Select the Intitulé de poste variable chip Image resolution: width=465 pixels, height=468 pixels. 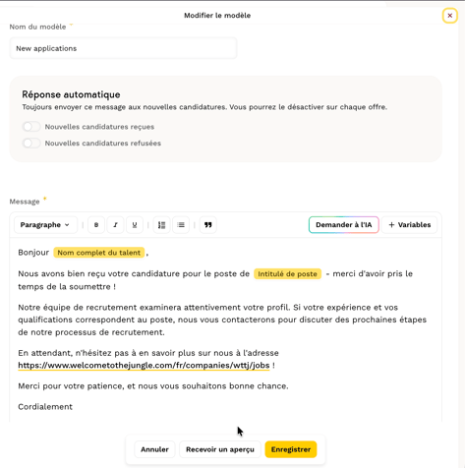click(287, 274)
